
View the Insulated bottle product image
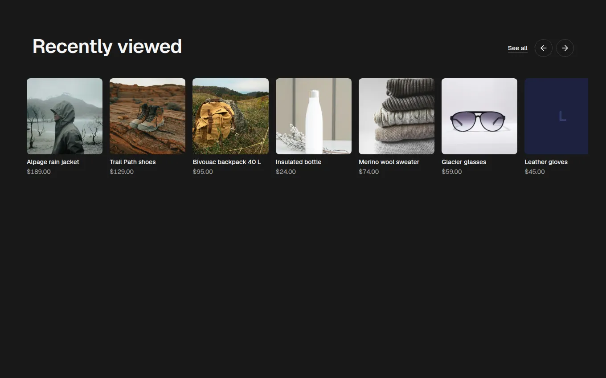click(314, 116)
